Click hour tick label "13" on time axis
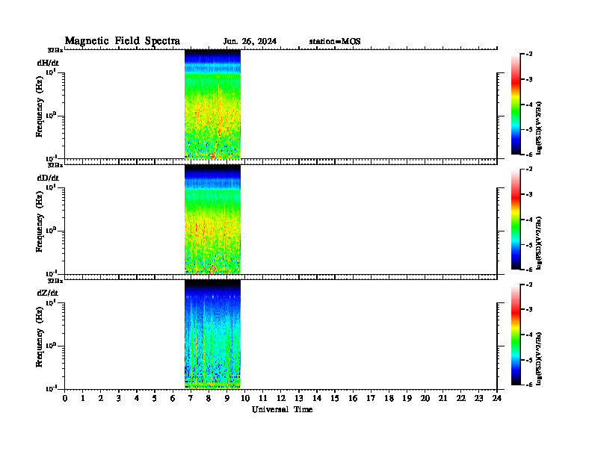The width and height of the screenshot is (592, 457). coord(299,398)
